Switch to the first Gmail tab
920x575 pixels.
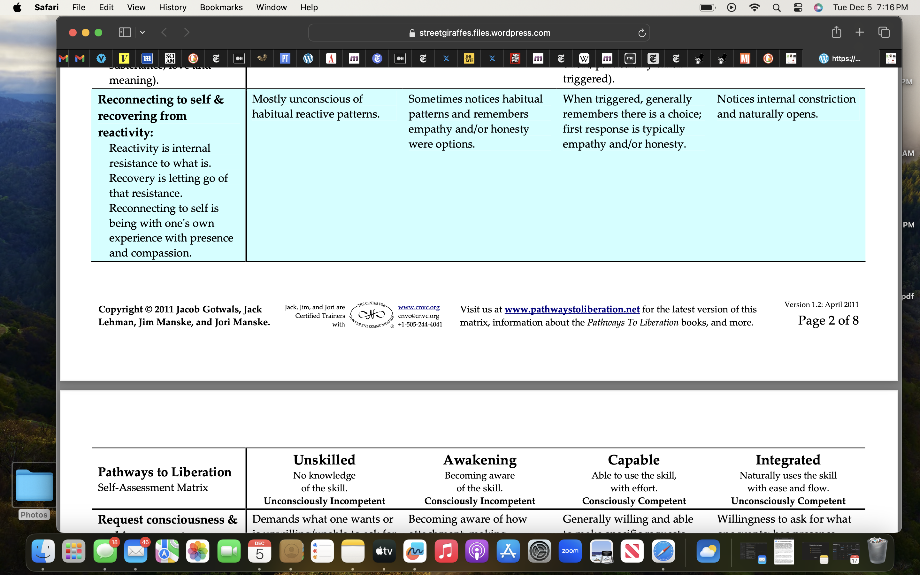point(64,58)
